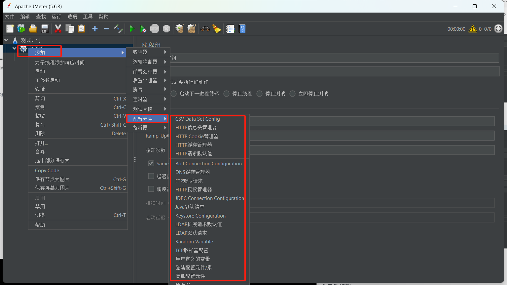Open the 编辑 menu
The width and height of the screenshot is (507, 285).
click(x=25, y=17)
